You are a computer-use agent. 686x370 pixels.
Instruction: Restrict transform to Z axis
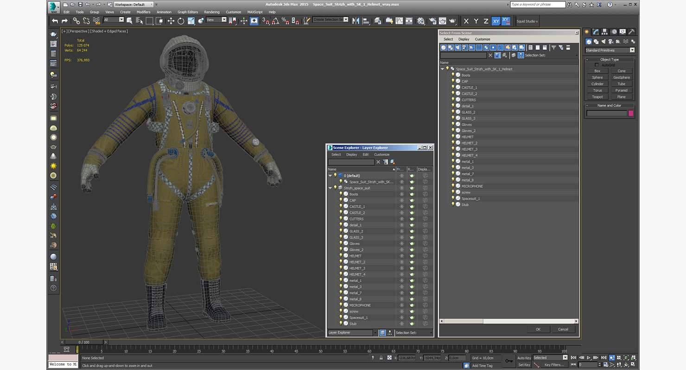pyautogui.click(x=486, y=21)
